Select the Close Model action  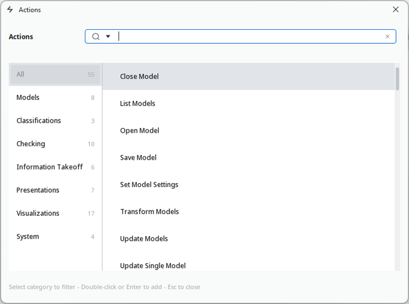click(x=248, y=77)
